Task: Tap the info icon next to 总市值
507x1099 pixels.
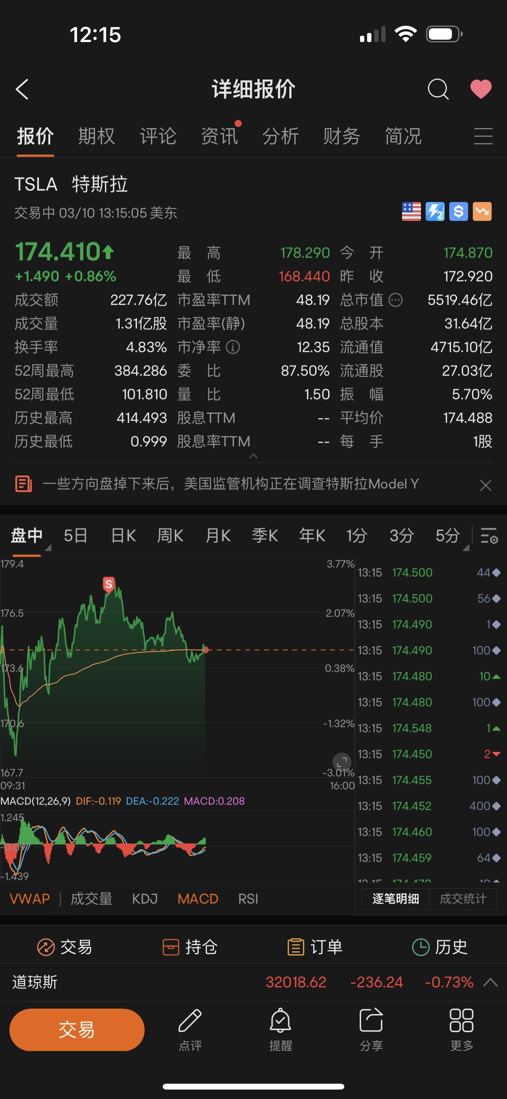Action: (396, 300)
